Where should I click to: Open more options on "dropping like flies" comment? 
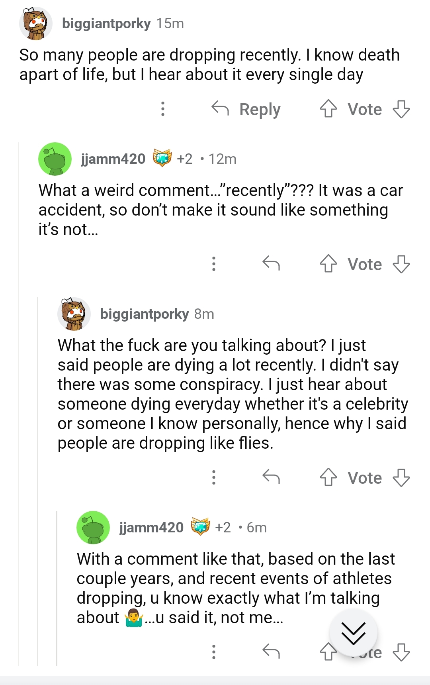pos(214,477)
